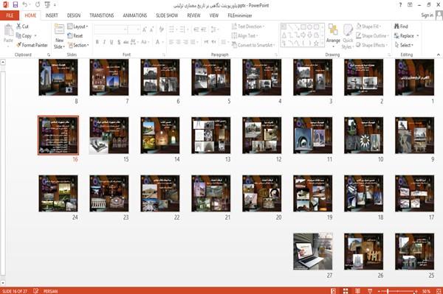The height and width of the screenshot is (294, 443).
Task: Select slide thumbnail 27 with laptop
Action: pyautogui.click(x=313, y=251)
